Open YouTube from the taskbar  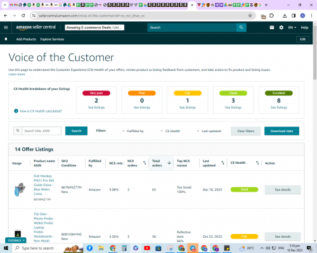(x=147, y=248)
